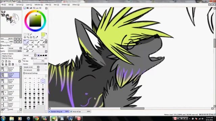This screenshot has height=121, width=216.
Task: Expand the Advanced Settings section
Action: [24, 73]
